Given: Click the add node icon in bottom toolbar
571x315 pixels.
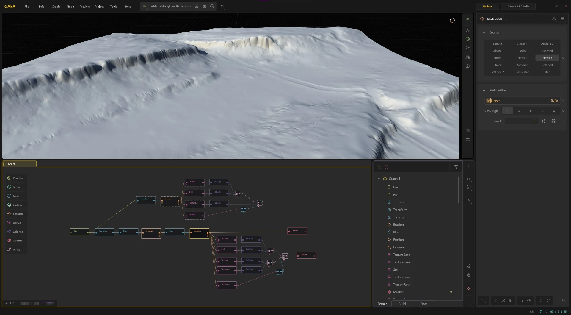Looking at the screenshot, I should pos(483,301).
